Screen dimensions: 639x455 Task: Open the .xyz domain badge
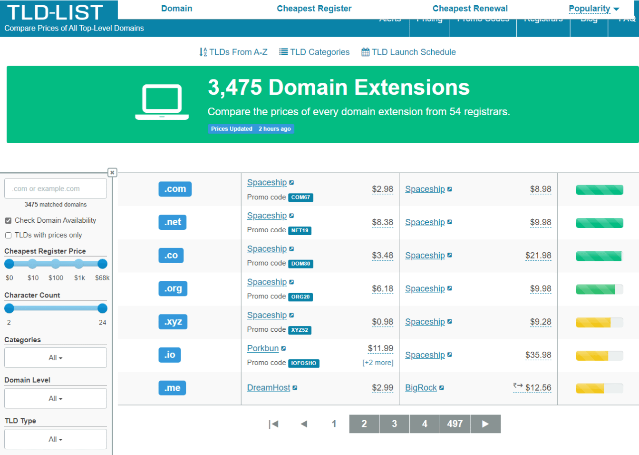click(173, 322)
